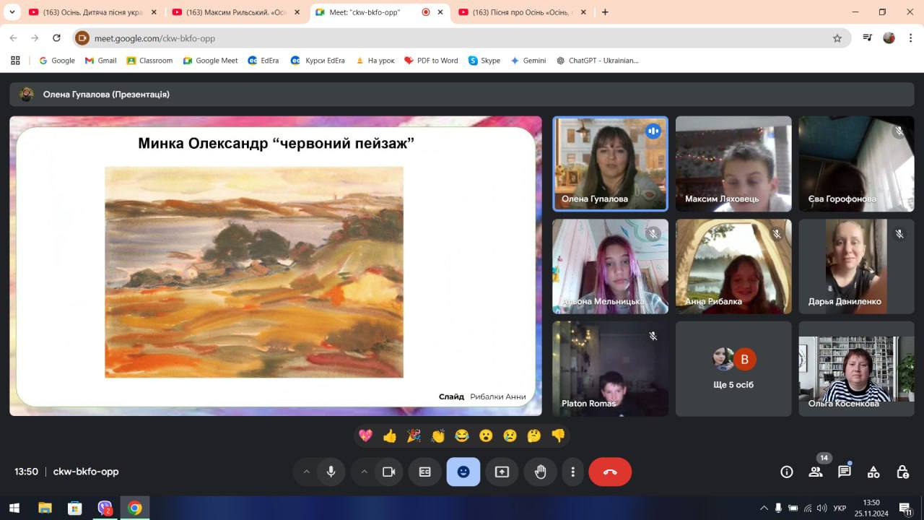The height and width of the screenshot is (520, 924).
Task: Open meeting chat panel
Action: click(844, 472)
